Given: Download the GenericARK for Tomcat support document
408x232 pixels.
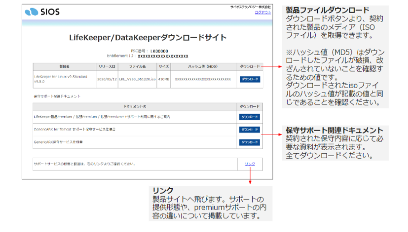Looking at the screenshot, I should tap(250, 129).
